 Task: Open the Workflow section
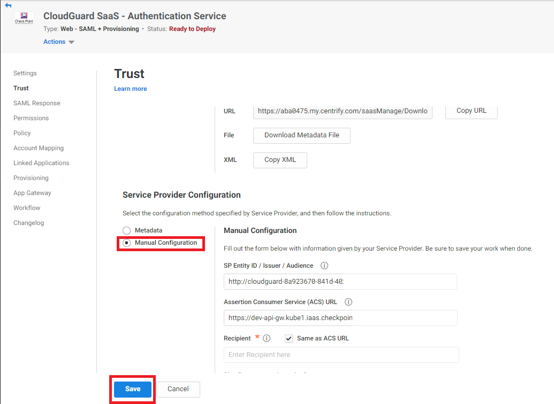coord(27,208)
